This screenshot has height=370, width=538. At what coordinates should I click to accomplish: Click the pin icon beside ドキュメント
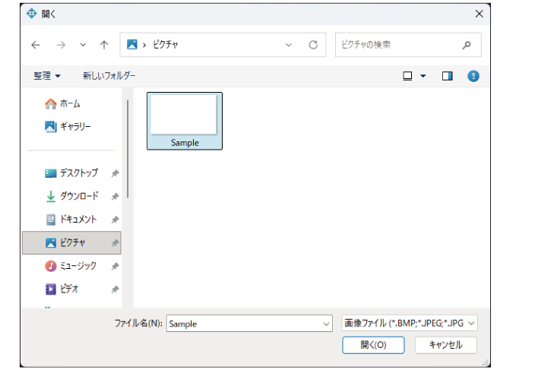click(115, 220)
